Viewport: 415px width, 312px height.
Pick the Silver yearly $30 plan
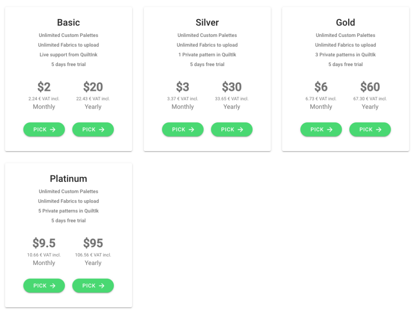point(231,129)
